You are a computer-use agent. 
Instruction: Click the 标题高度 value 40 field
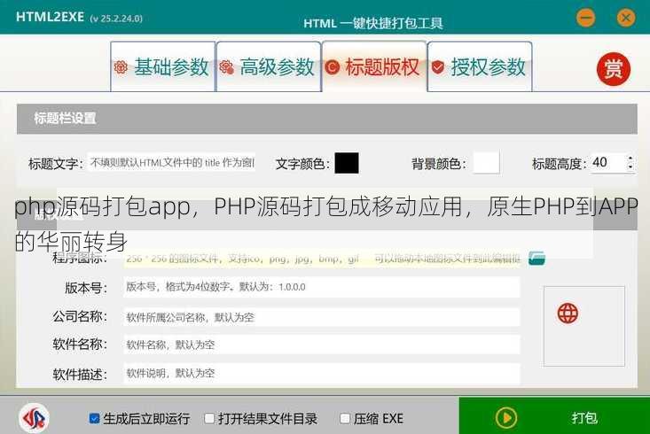(607, 162)
